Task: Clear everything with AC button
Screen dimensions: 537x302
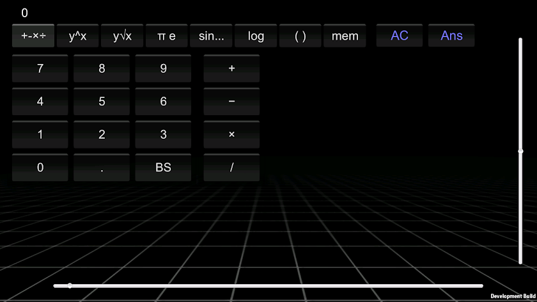Action: 400,36
